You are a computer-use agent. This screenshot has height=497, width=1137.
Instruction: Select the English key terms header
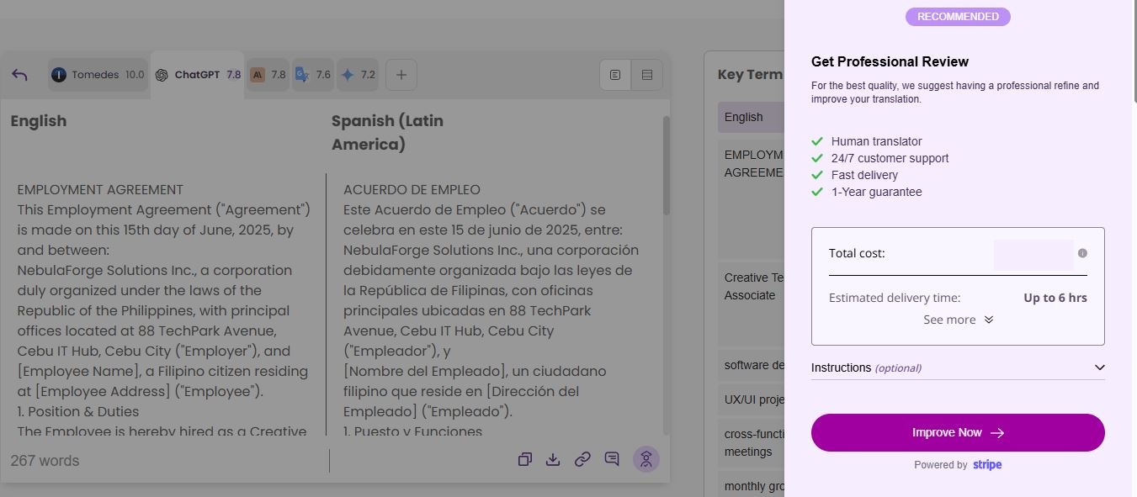[744, 117]
